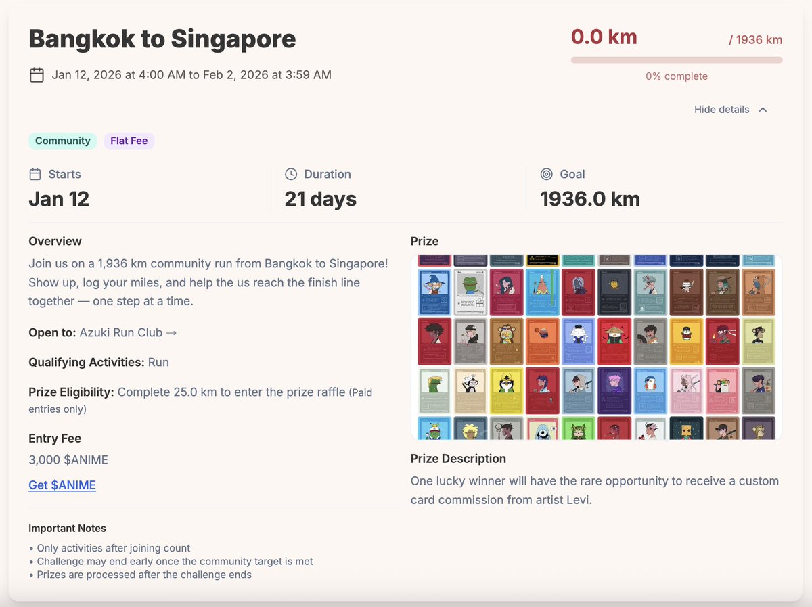Click the Prizes are processed note

[x=140, y=575]
